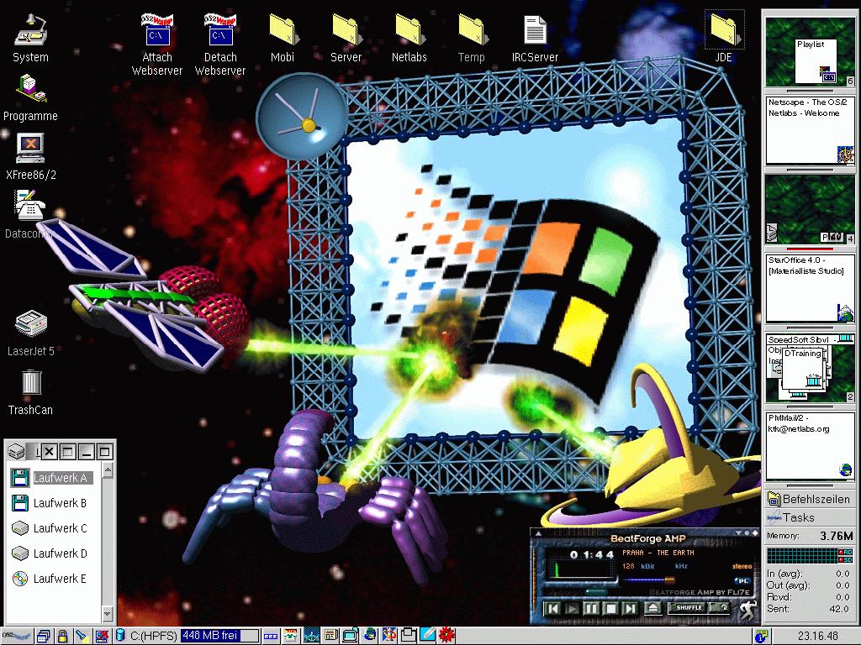
Task: Click the red gear icon on taskbar
Action: 446,636
